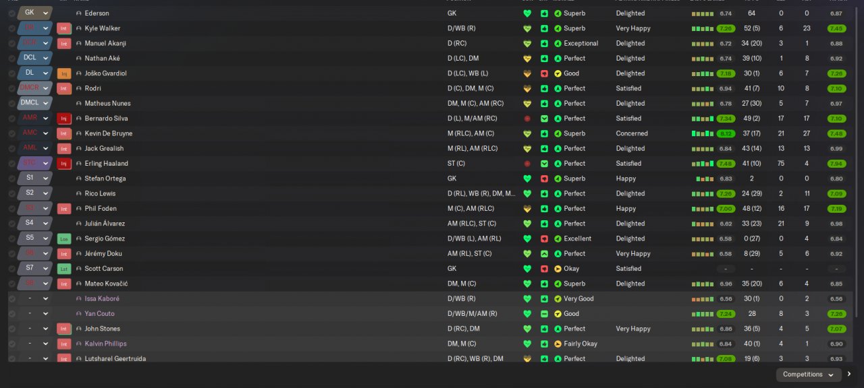Click Yan Couto's green sharpness dash icon
Screen dimensions: 864x388
pos(544,314)
